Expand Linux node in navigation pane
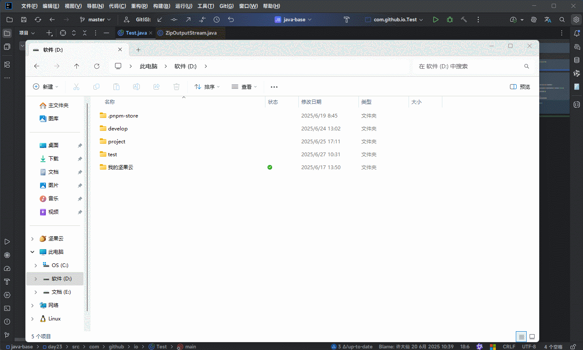This screenshot has height=350, width=583. 33,319
